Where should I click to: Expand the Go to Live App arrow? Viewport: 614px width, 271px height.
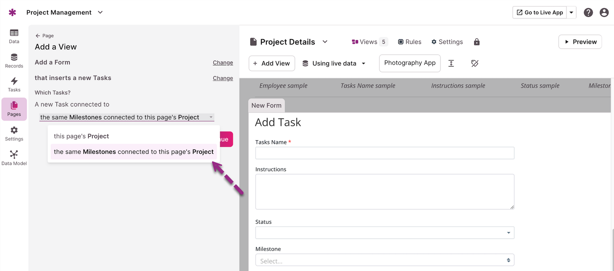(572, 12)
